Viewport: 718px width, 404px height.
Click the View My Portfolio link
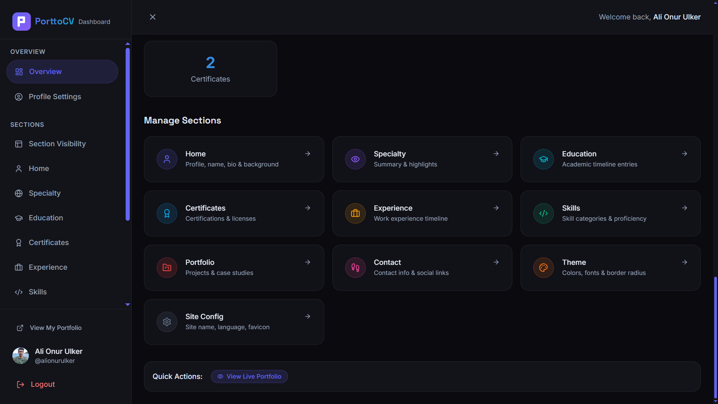click(55, 328)
